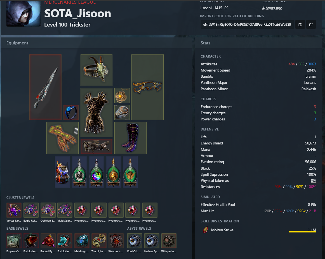Click the 'Physical taken as' 0% value
The image size is (325, 259).
[313, 180]
